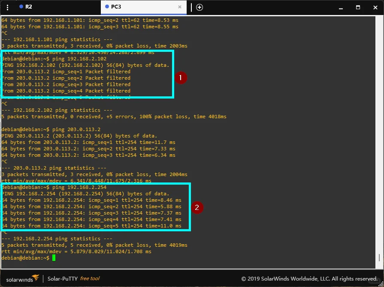Click the '100% packet loss, time 4018ms' line
The image size is (384, 287).
(x=114, y=117)
